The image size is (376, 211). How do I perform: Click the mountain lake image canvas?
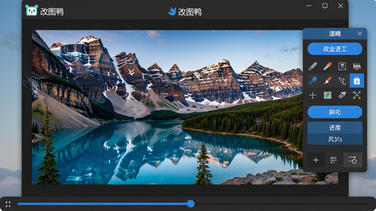coord(167,107)
